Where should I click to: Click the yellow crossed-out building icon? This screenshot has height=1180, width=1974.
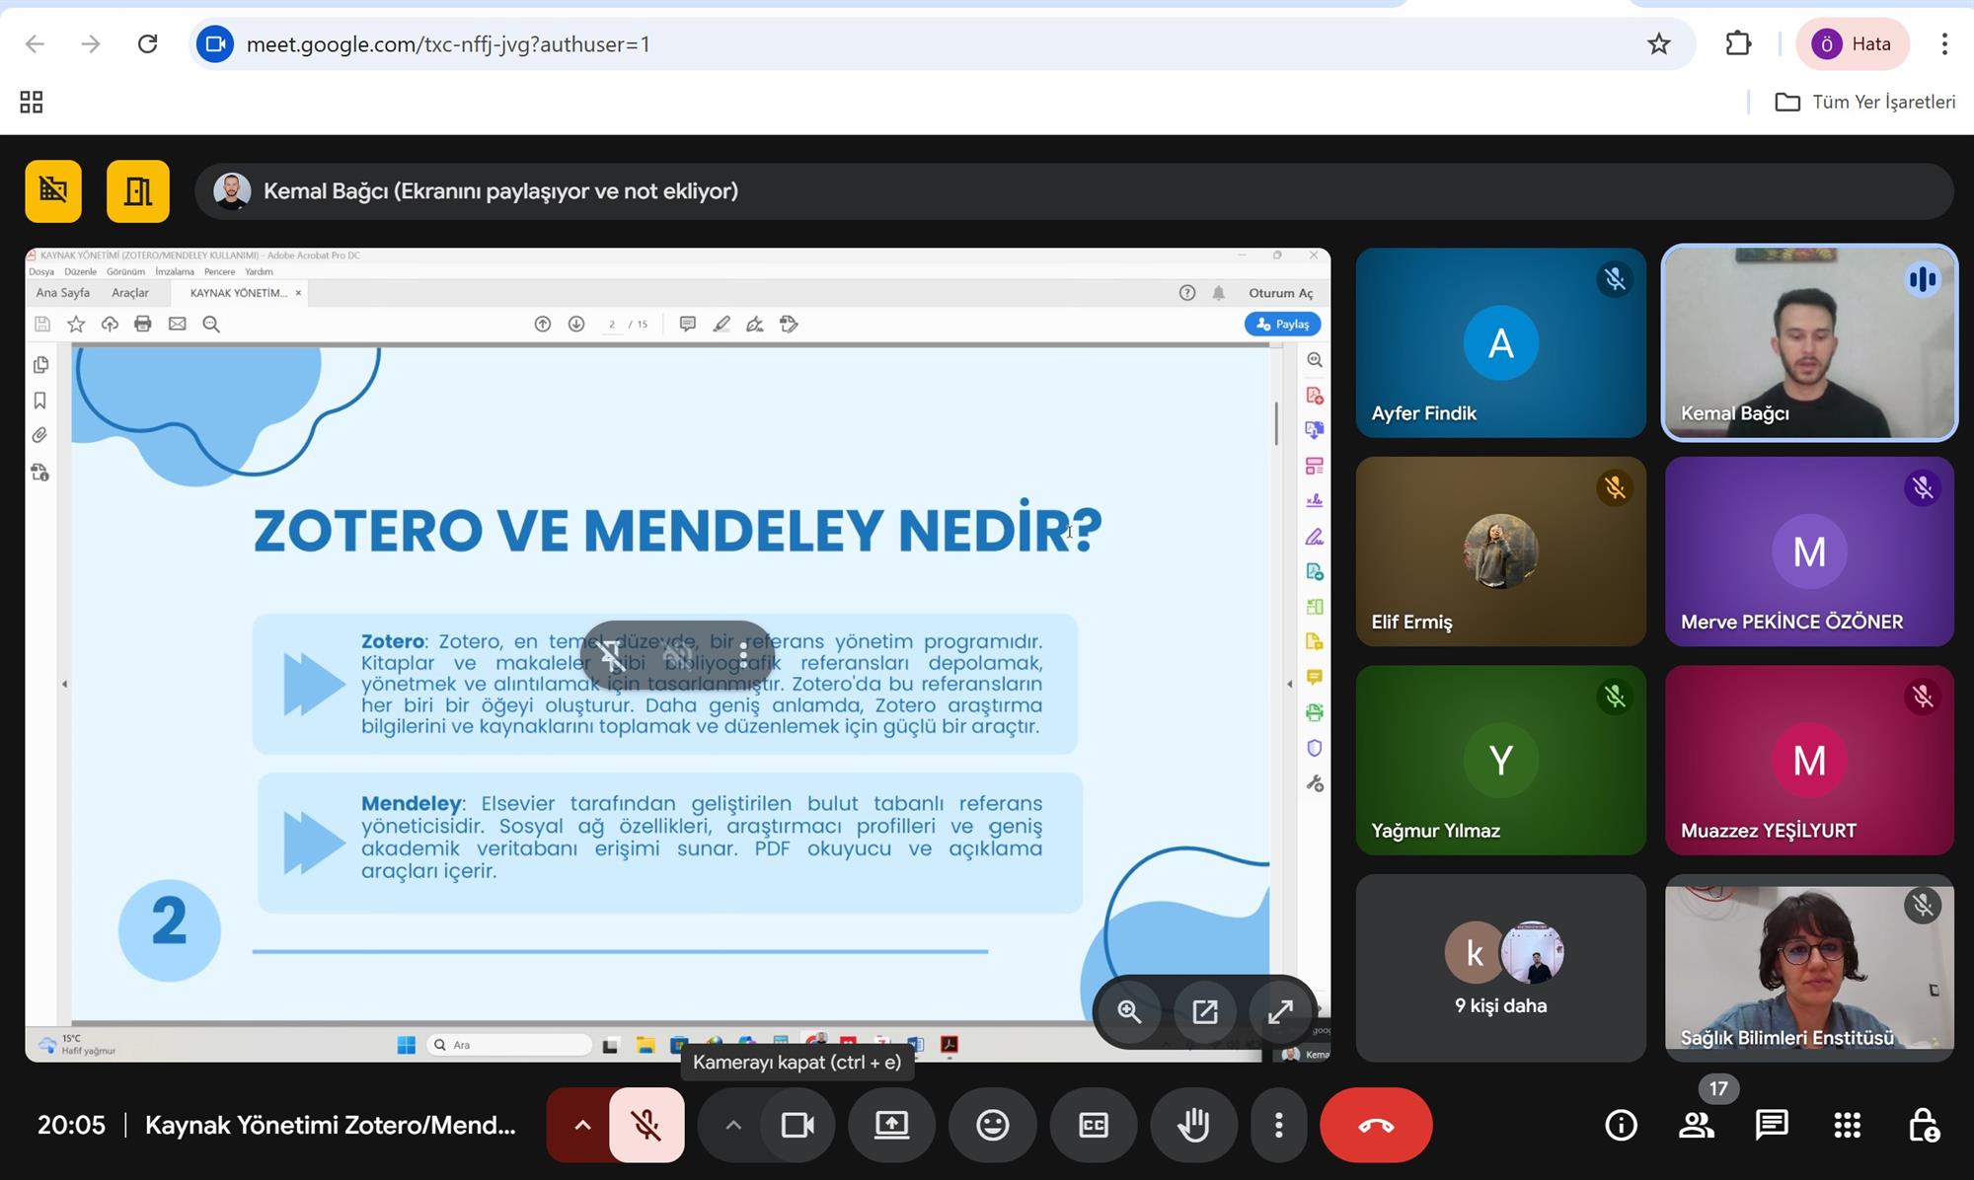(53, 190)
